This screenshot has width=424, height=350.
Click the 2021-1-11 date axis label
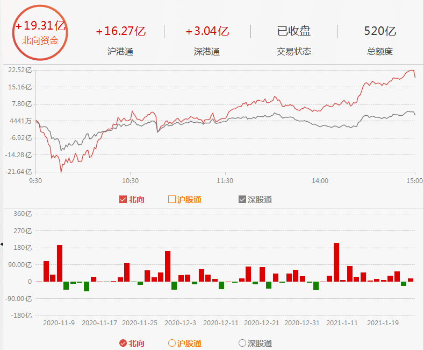[342, 323]
